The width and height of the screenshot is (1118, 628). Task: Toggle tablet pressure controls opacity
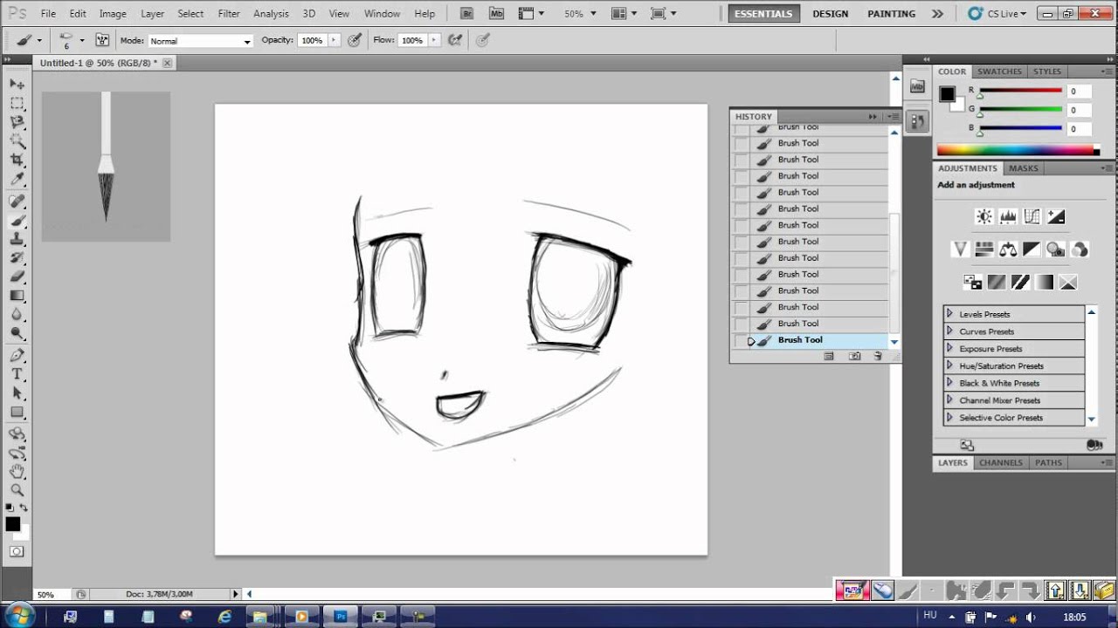click(355, 40)
